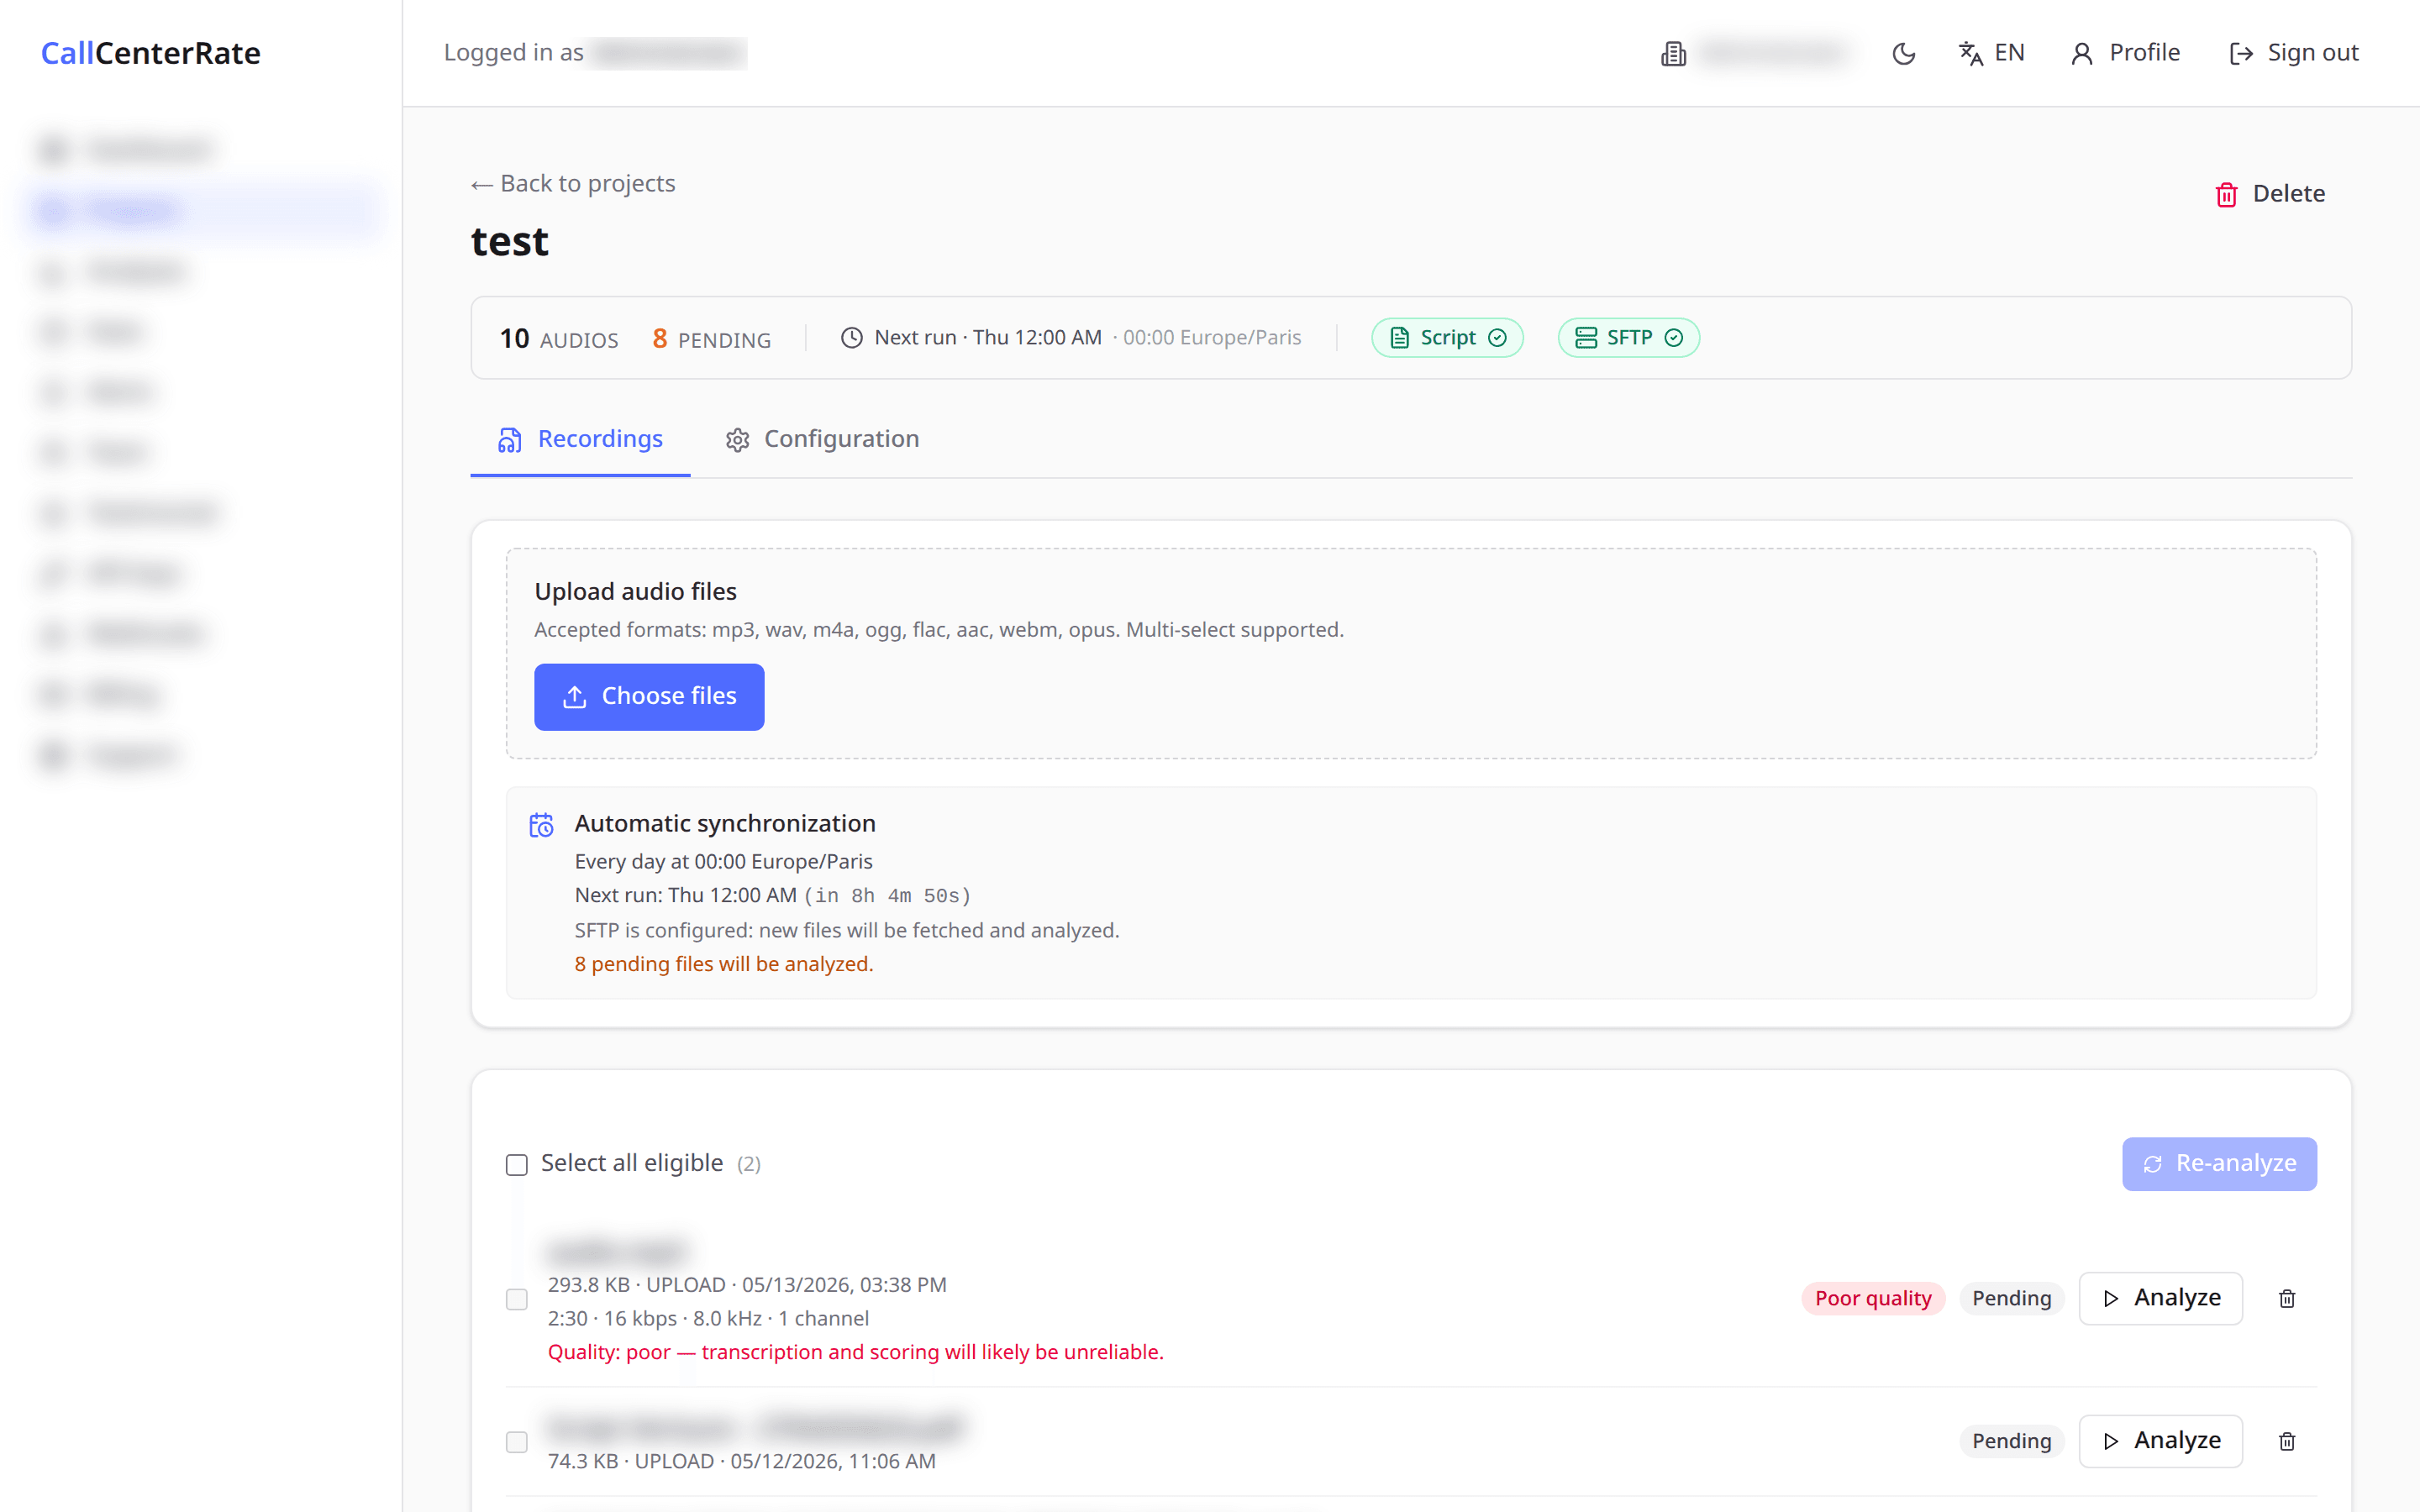Click the Poor quality badge
The width and height of the screenshot is (2420, 1512).
click(x=1873, y=1298)
